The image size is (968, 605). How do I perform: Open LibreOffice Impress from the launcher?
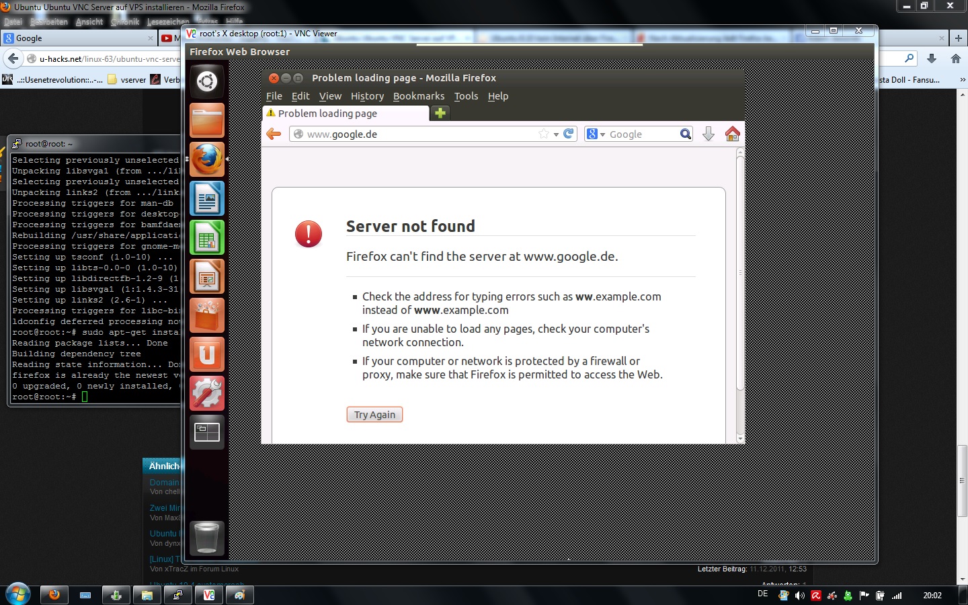coord(206,276)
